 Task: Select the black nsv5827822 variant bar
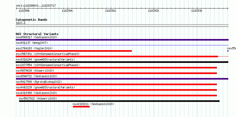coord(119,101)
